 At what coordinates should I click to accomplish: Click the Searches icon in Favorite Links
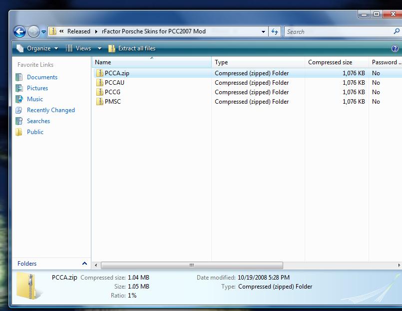(x=19, y=121)
